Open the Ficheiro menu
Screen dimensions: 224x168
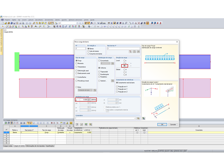[7, 20]
